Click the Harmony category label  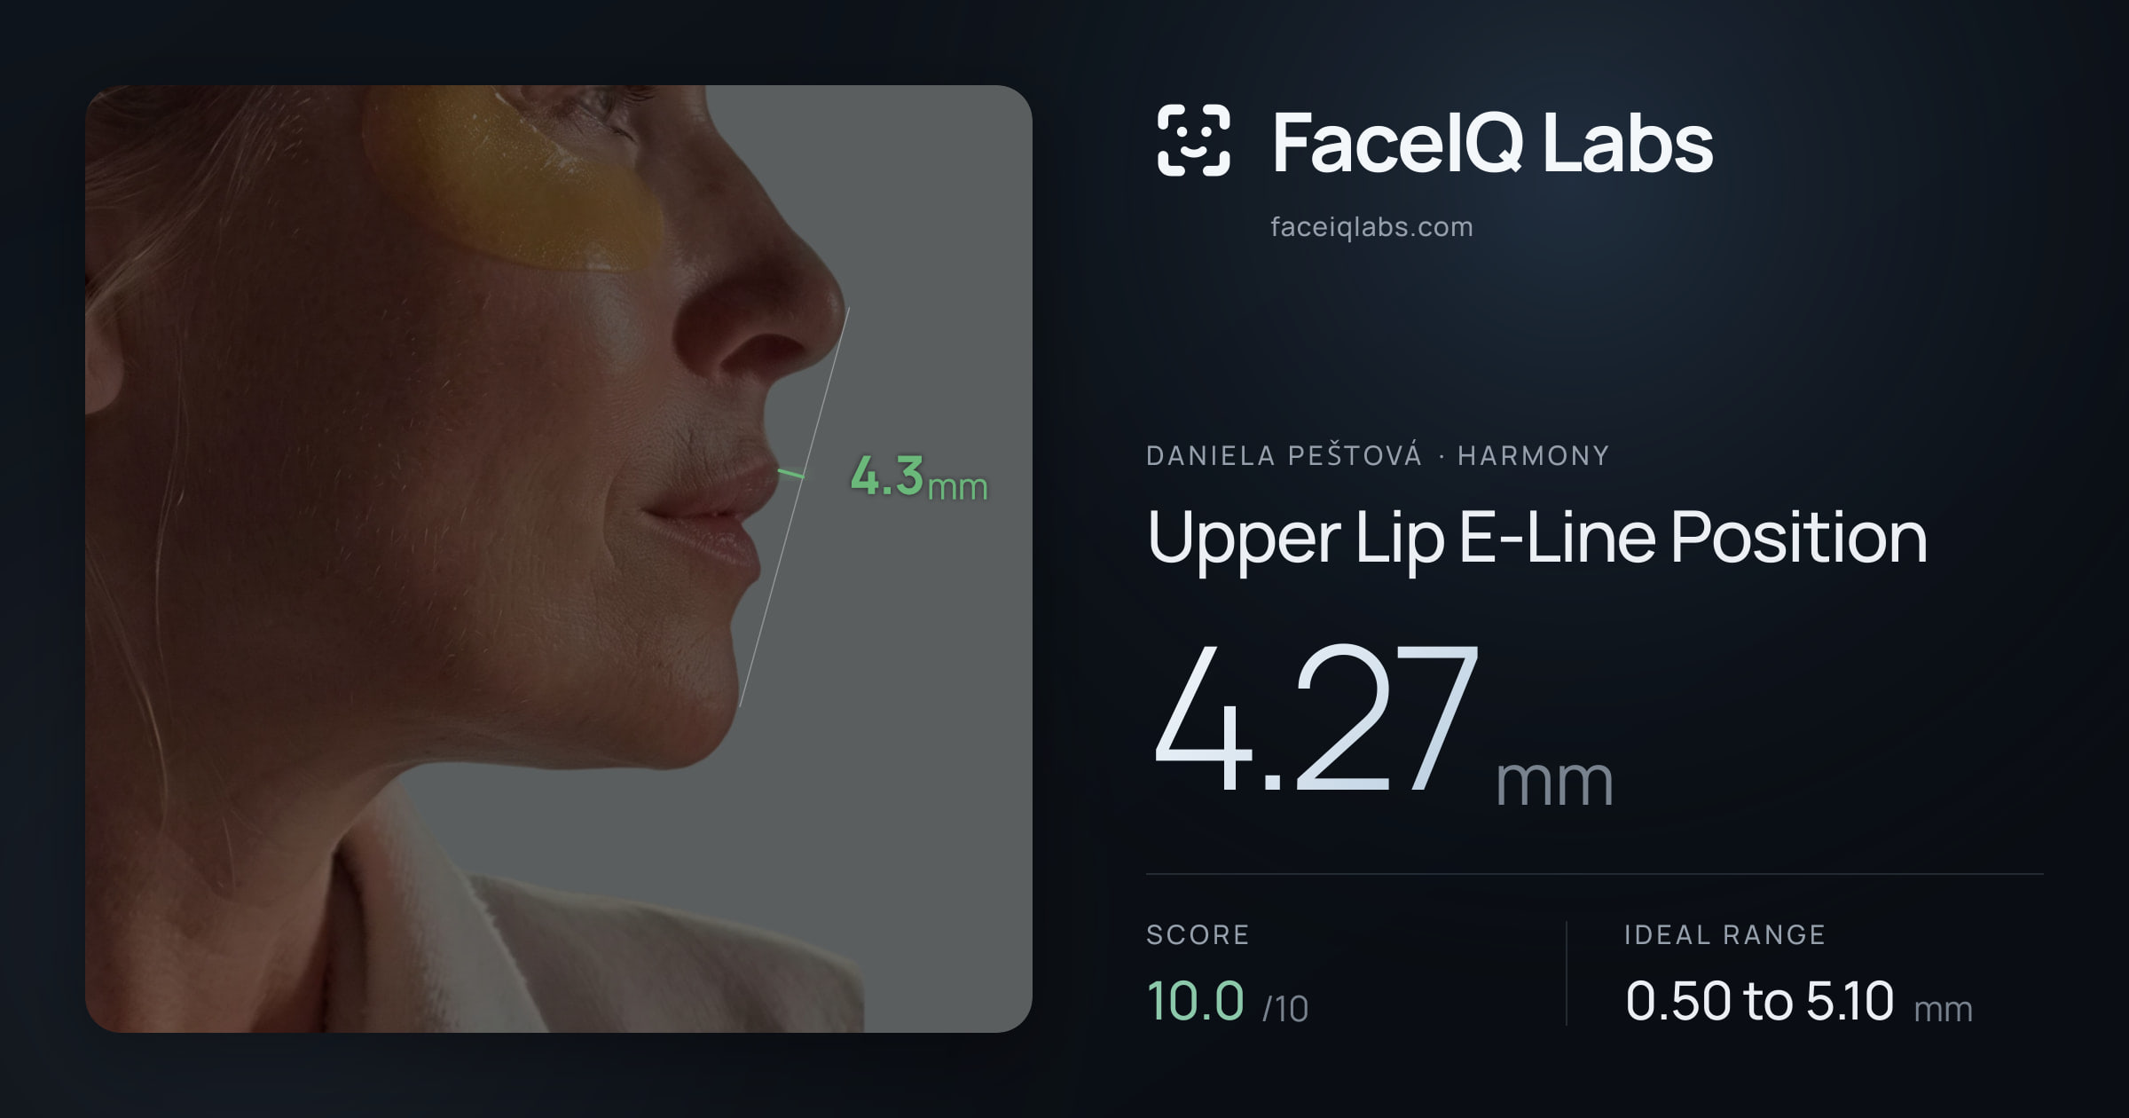tap(1534, 456)
